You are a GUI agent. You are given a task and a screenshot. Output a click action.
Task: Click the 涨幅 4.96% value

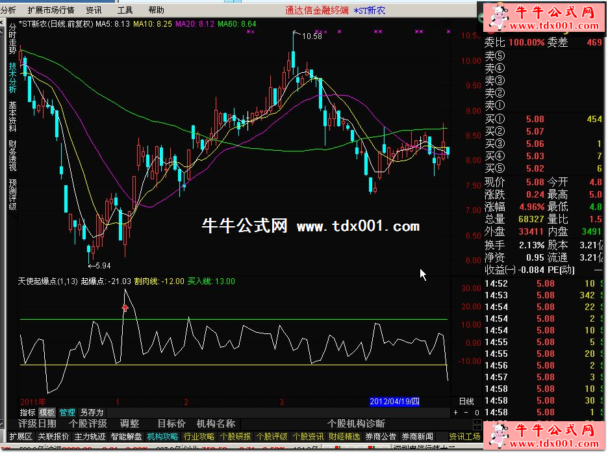(531, 207)
